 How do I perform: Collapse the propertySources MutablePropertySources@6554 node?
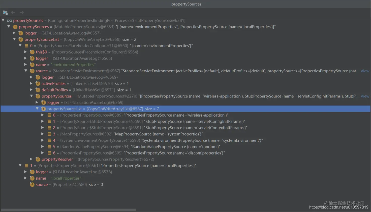pos(9,26)
